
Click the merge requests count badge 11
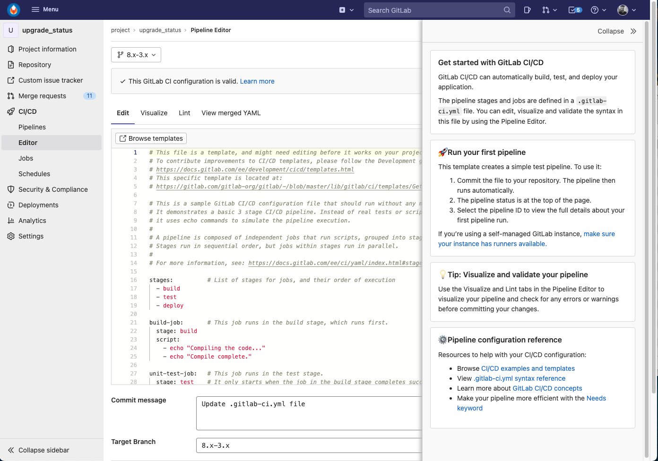coord(89,96)
